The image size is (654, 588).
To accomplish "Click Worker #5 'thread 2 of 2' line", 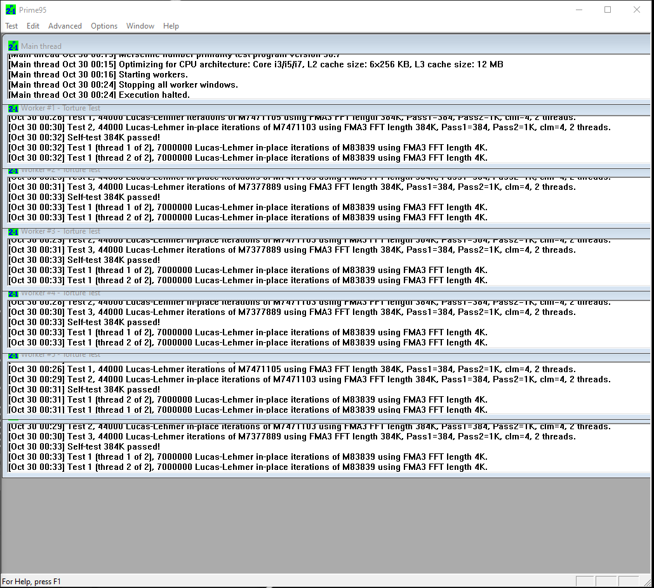I will tap(248, 399).
